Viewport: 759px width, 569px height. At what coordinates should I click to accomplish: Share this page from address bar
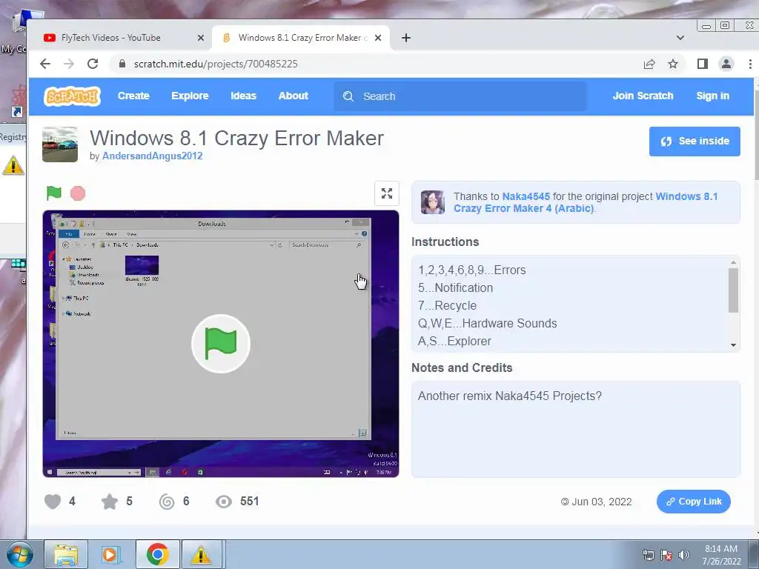click(649, 64)
